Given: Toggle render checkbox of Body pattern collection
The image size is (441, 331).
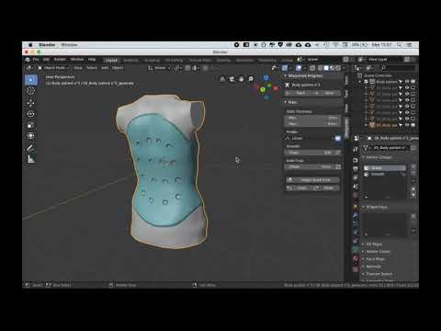Looking at the screenshot, I should click(x=413, y=82).
